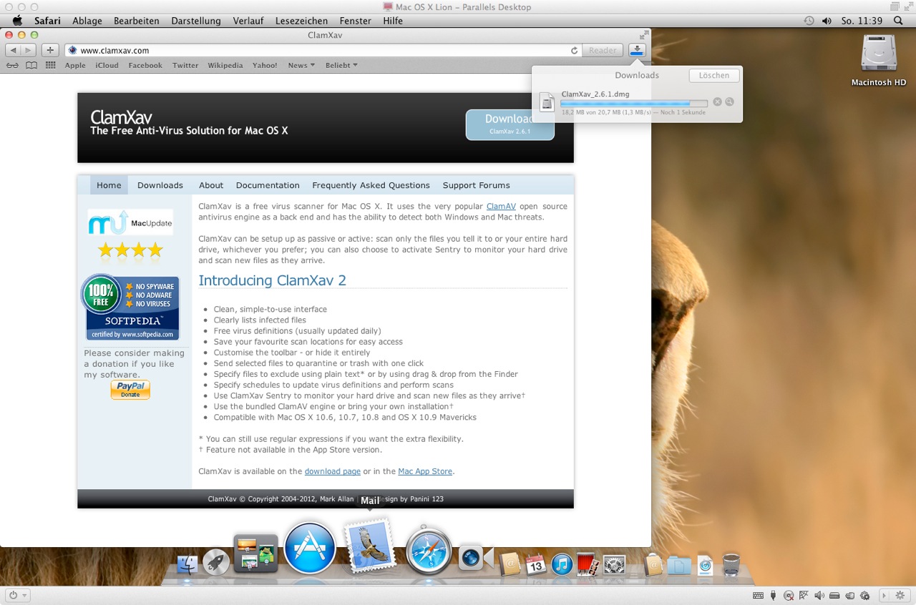Click the download progress bar

(634, 103)
